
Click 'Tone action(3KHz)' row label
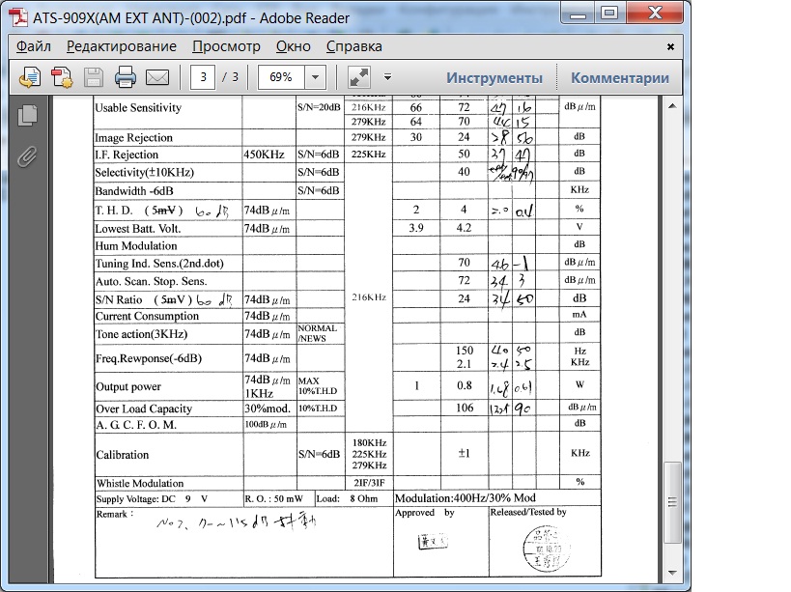click(x=142, y=334)
